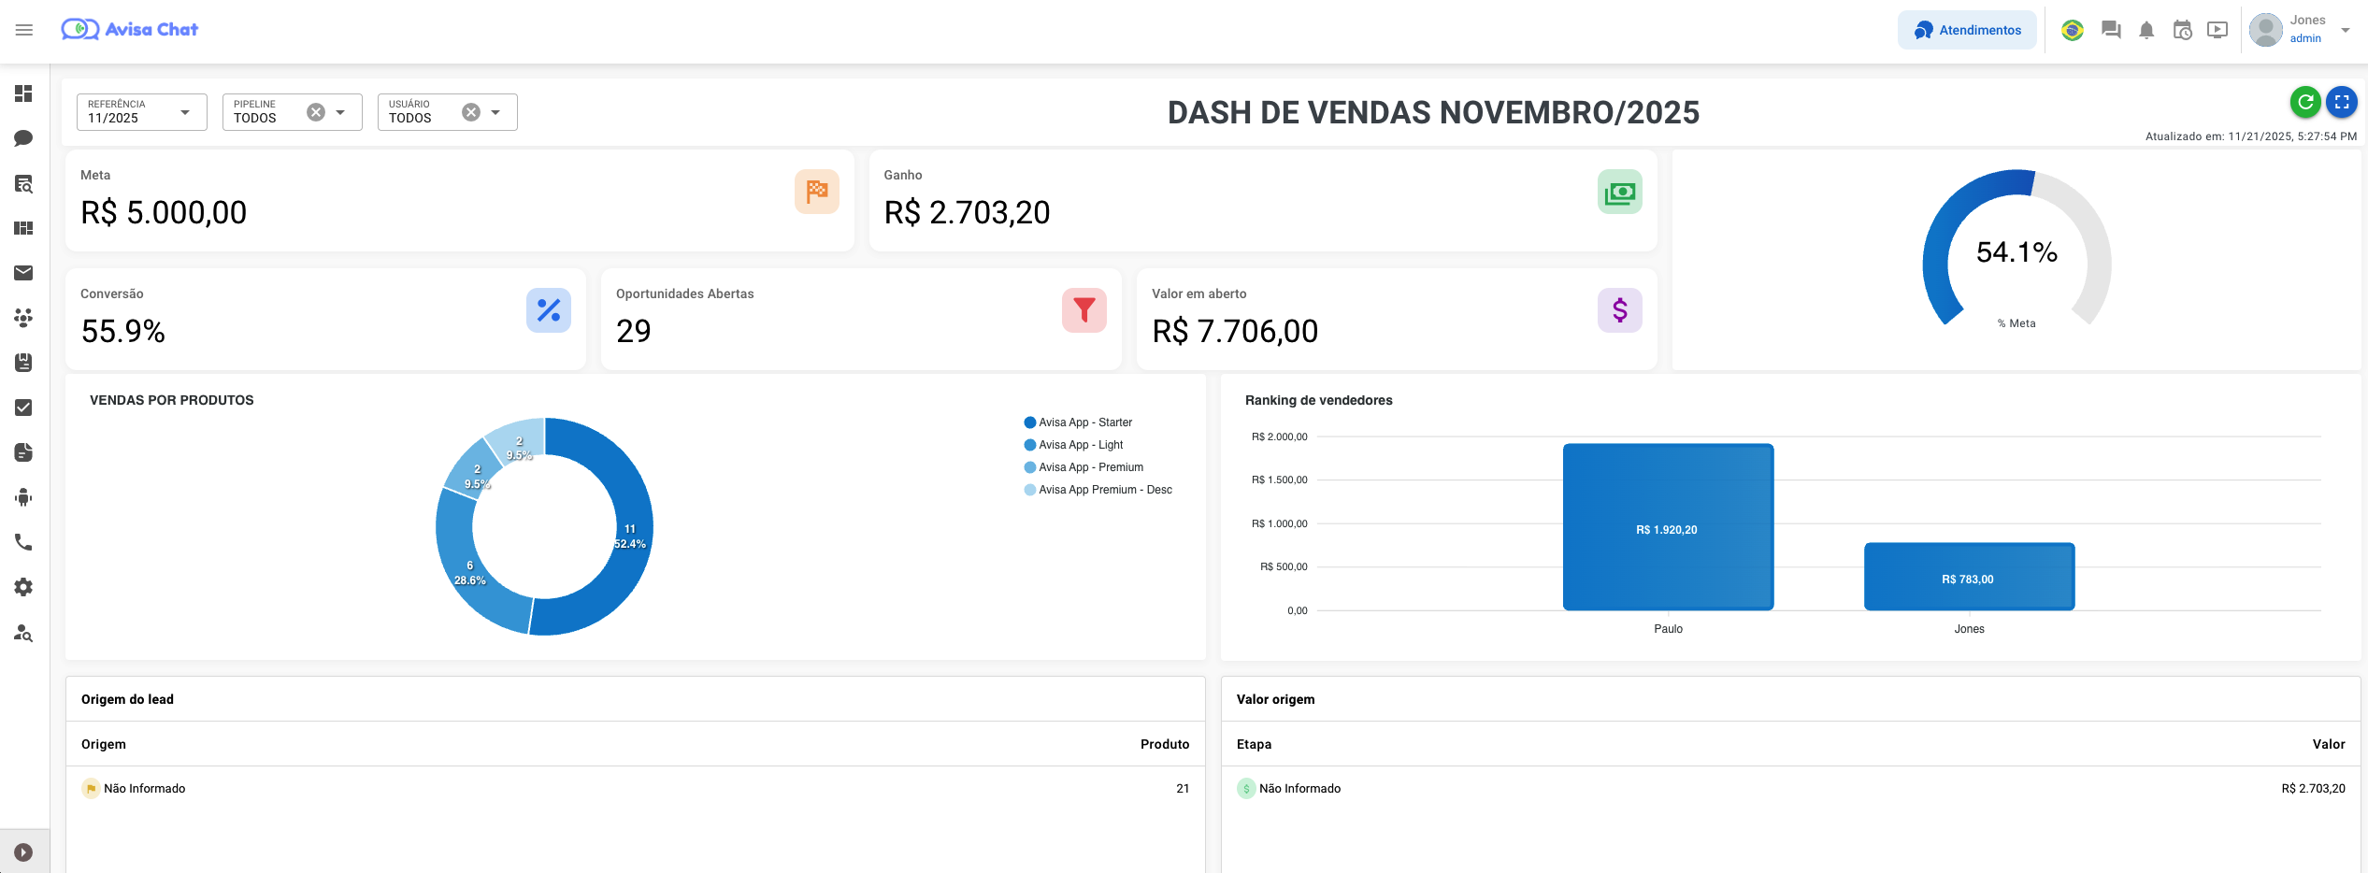Click the notifications bell icon
The image size is (2368, 873).
(2146, 30)
